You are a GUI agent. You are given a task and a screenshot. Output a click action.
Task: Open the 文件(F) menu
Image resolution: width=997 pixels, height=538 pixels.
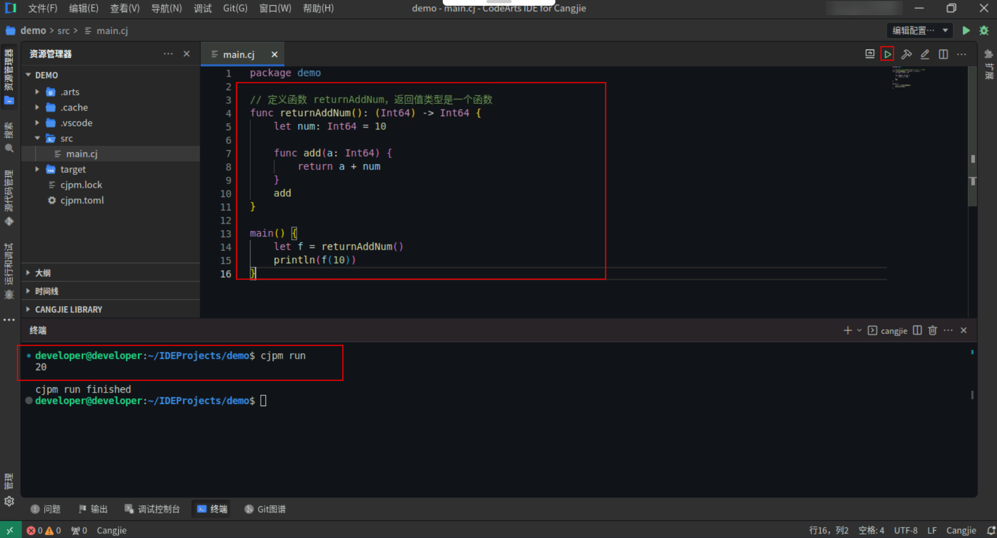coord(43,8)
